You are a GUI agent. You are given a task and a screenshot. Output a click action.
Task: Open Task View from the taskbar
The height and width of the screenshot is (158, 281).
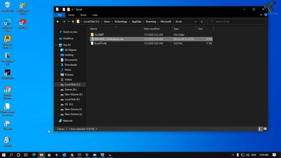26,155
